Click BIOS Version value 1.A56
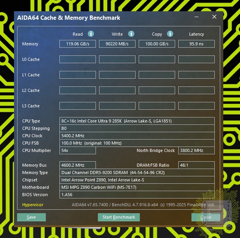This screenshot has height=238, width=240. (x=137, y=195)
